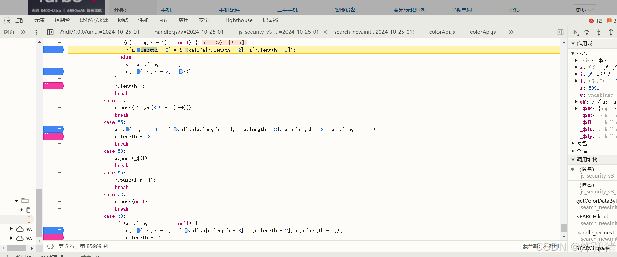Open the handler.js file tab

(189, 32)
